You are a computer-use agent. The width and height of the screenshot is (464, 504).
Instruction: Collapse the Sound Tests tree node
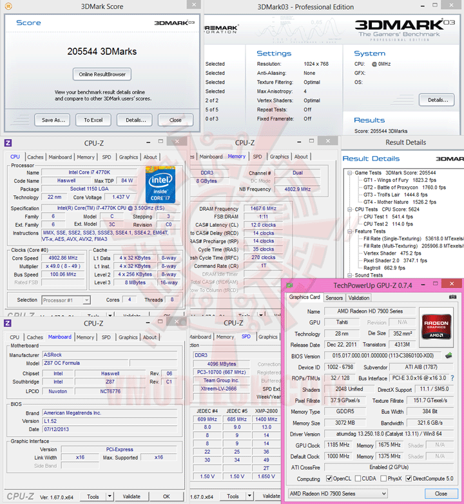[x=349, y=275]
